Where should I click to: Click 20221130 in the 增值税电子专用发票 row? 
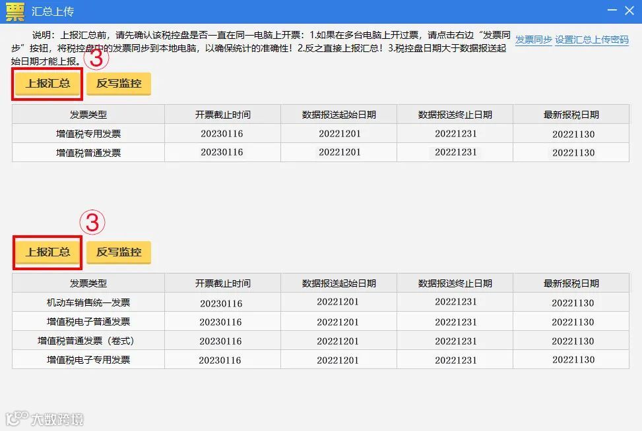coord(573,360)
